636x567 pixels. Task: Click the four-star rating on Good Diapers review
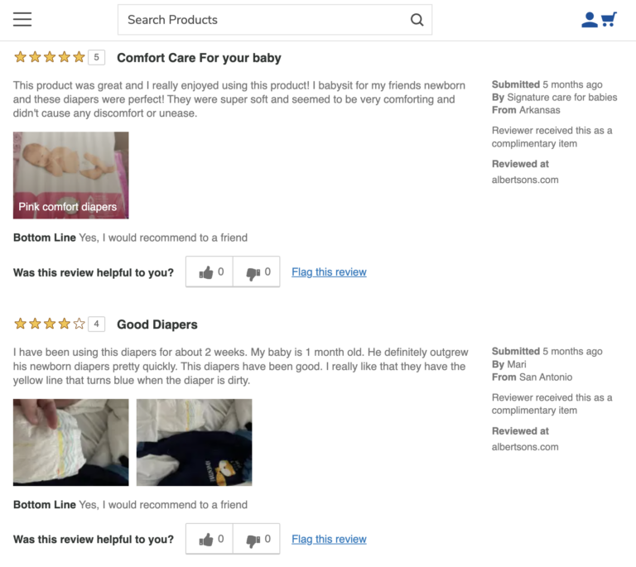tap(50, 324)
